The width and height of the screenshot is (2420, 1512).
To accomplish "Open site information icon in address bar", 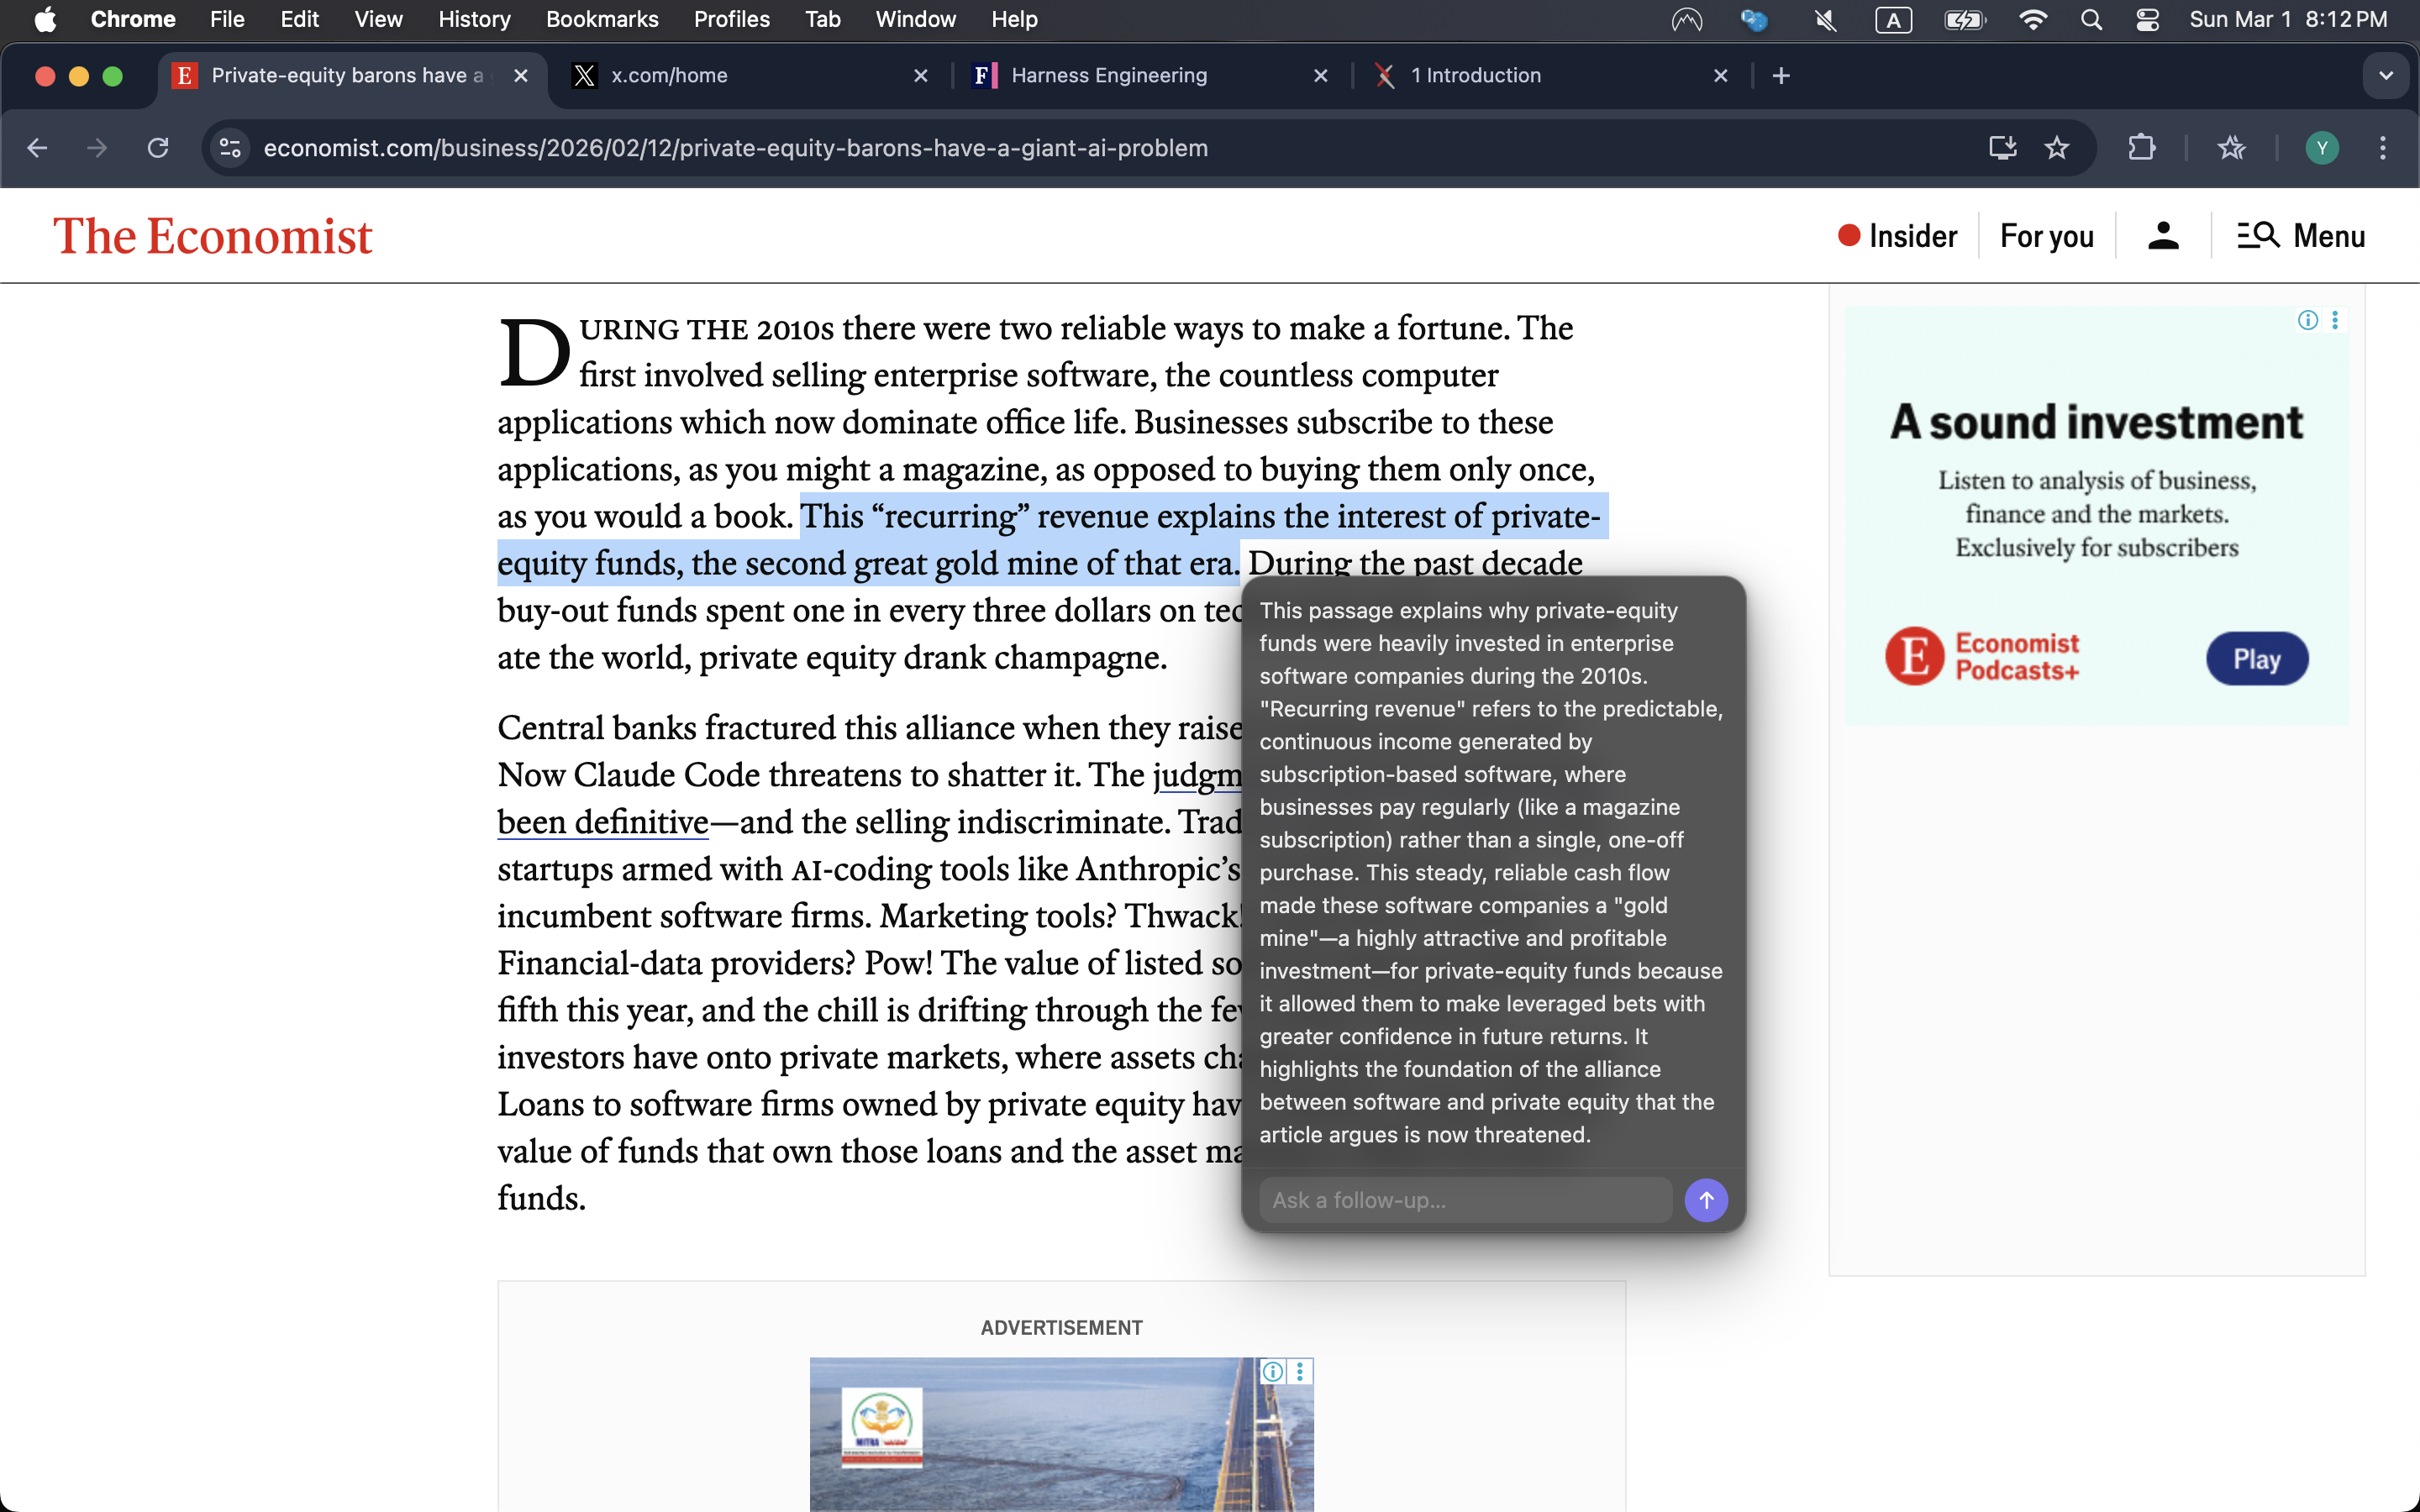I will pyautogui.click(x=229, y=148).
